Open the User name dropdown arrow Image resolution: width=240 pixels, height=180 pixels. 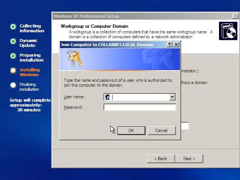point(172,97)
